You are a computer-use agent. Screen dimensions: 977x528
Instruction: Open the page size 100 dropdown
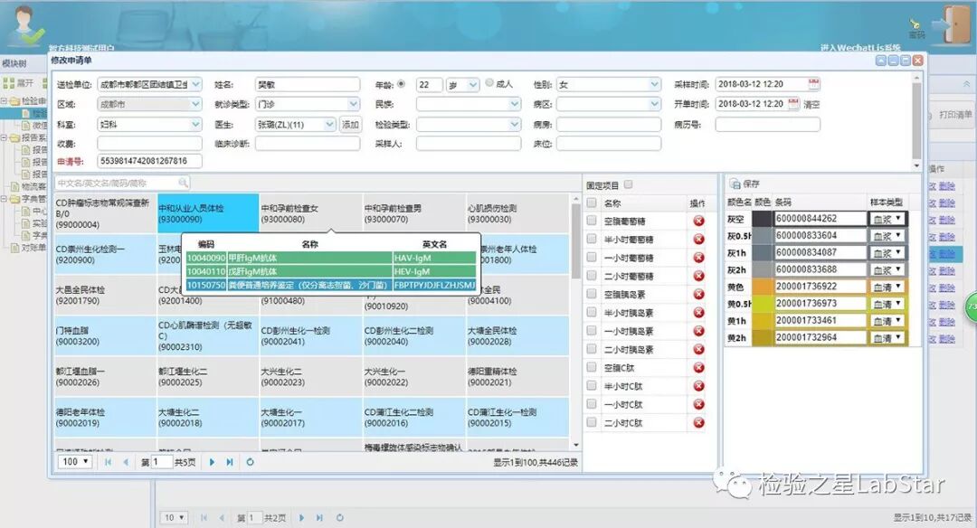tap(75, 461)
